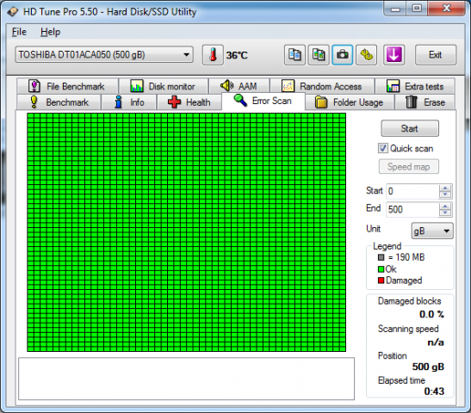Image resolution: width=471 pixels, height=413 pixels.
Task: Click the Speed map button
Action: click(x=408, y=167)
